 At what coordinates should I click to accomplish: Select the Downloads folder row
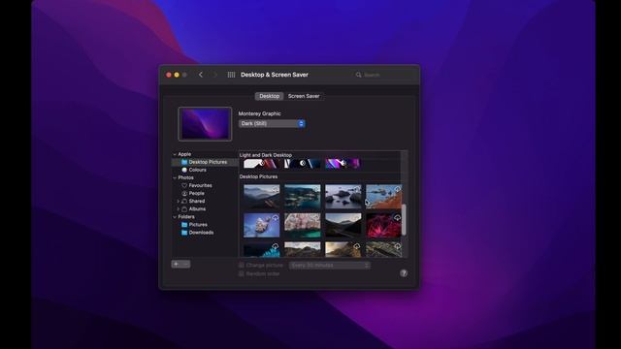205,233
